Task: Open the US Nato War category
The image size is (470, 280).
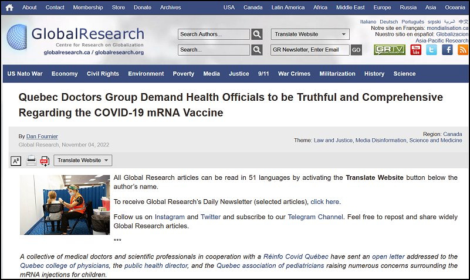Action: pos(25,74)
